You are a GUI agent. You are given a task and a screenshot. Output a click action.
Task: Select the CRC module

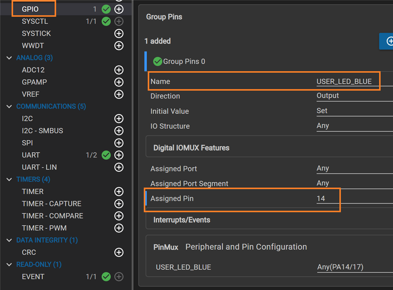click(29, 252)
